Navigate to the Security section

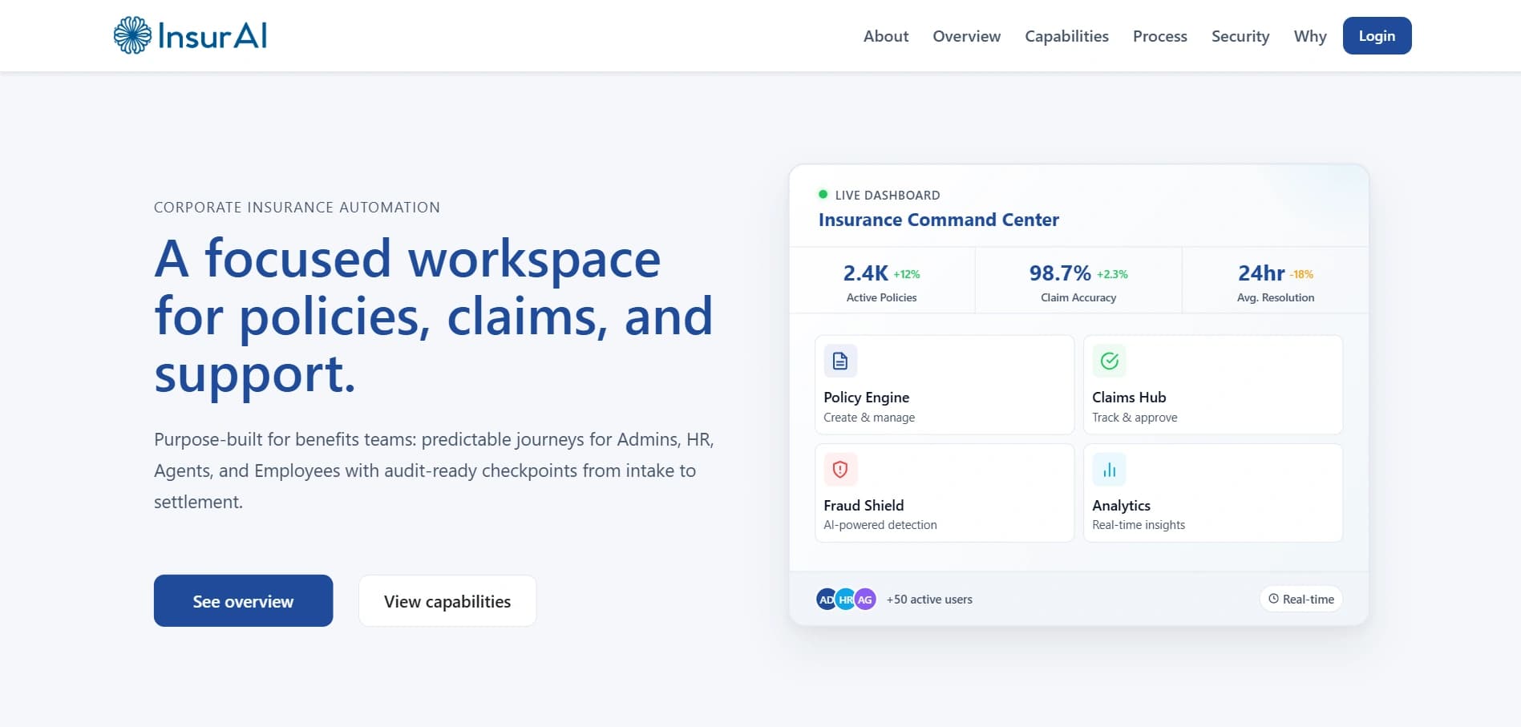pyautogui.click(x=1240, y=36)
